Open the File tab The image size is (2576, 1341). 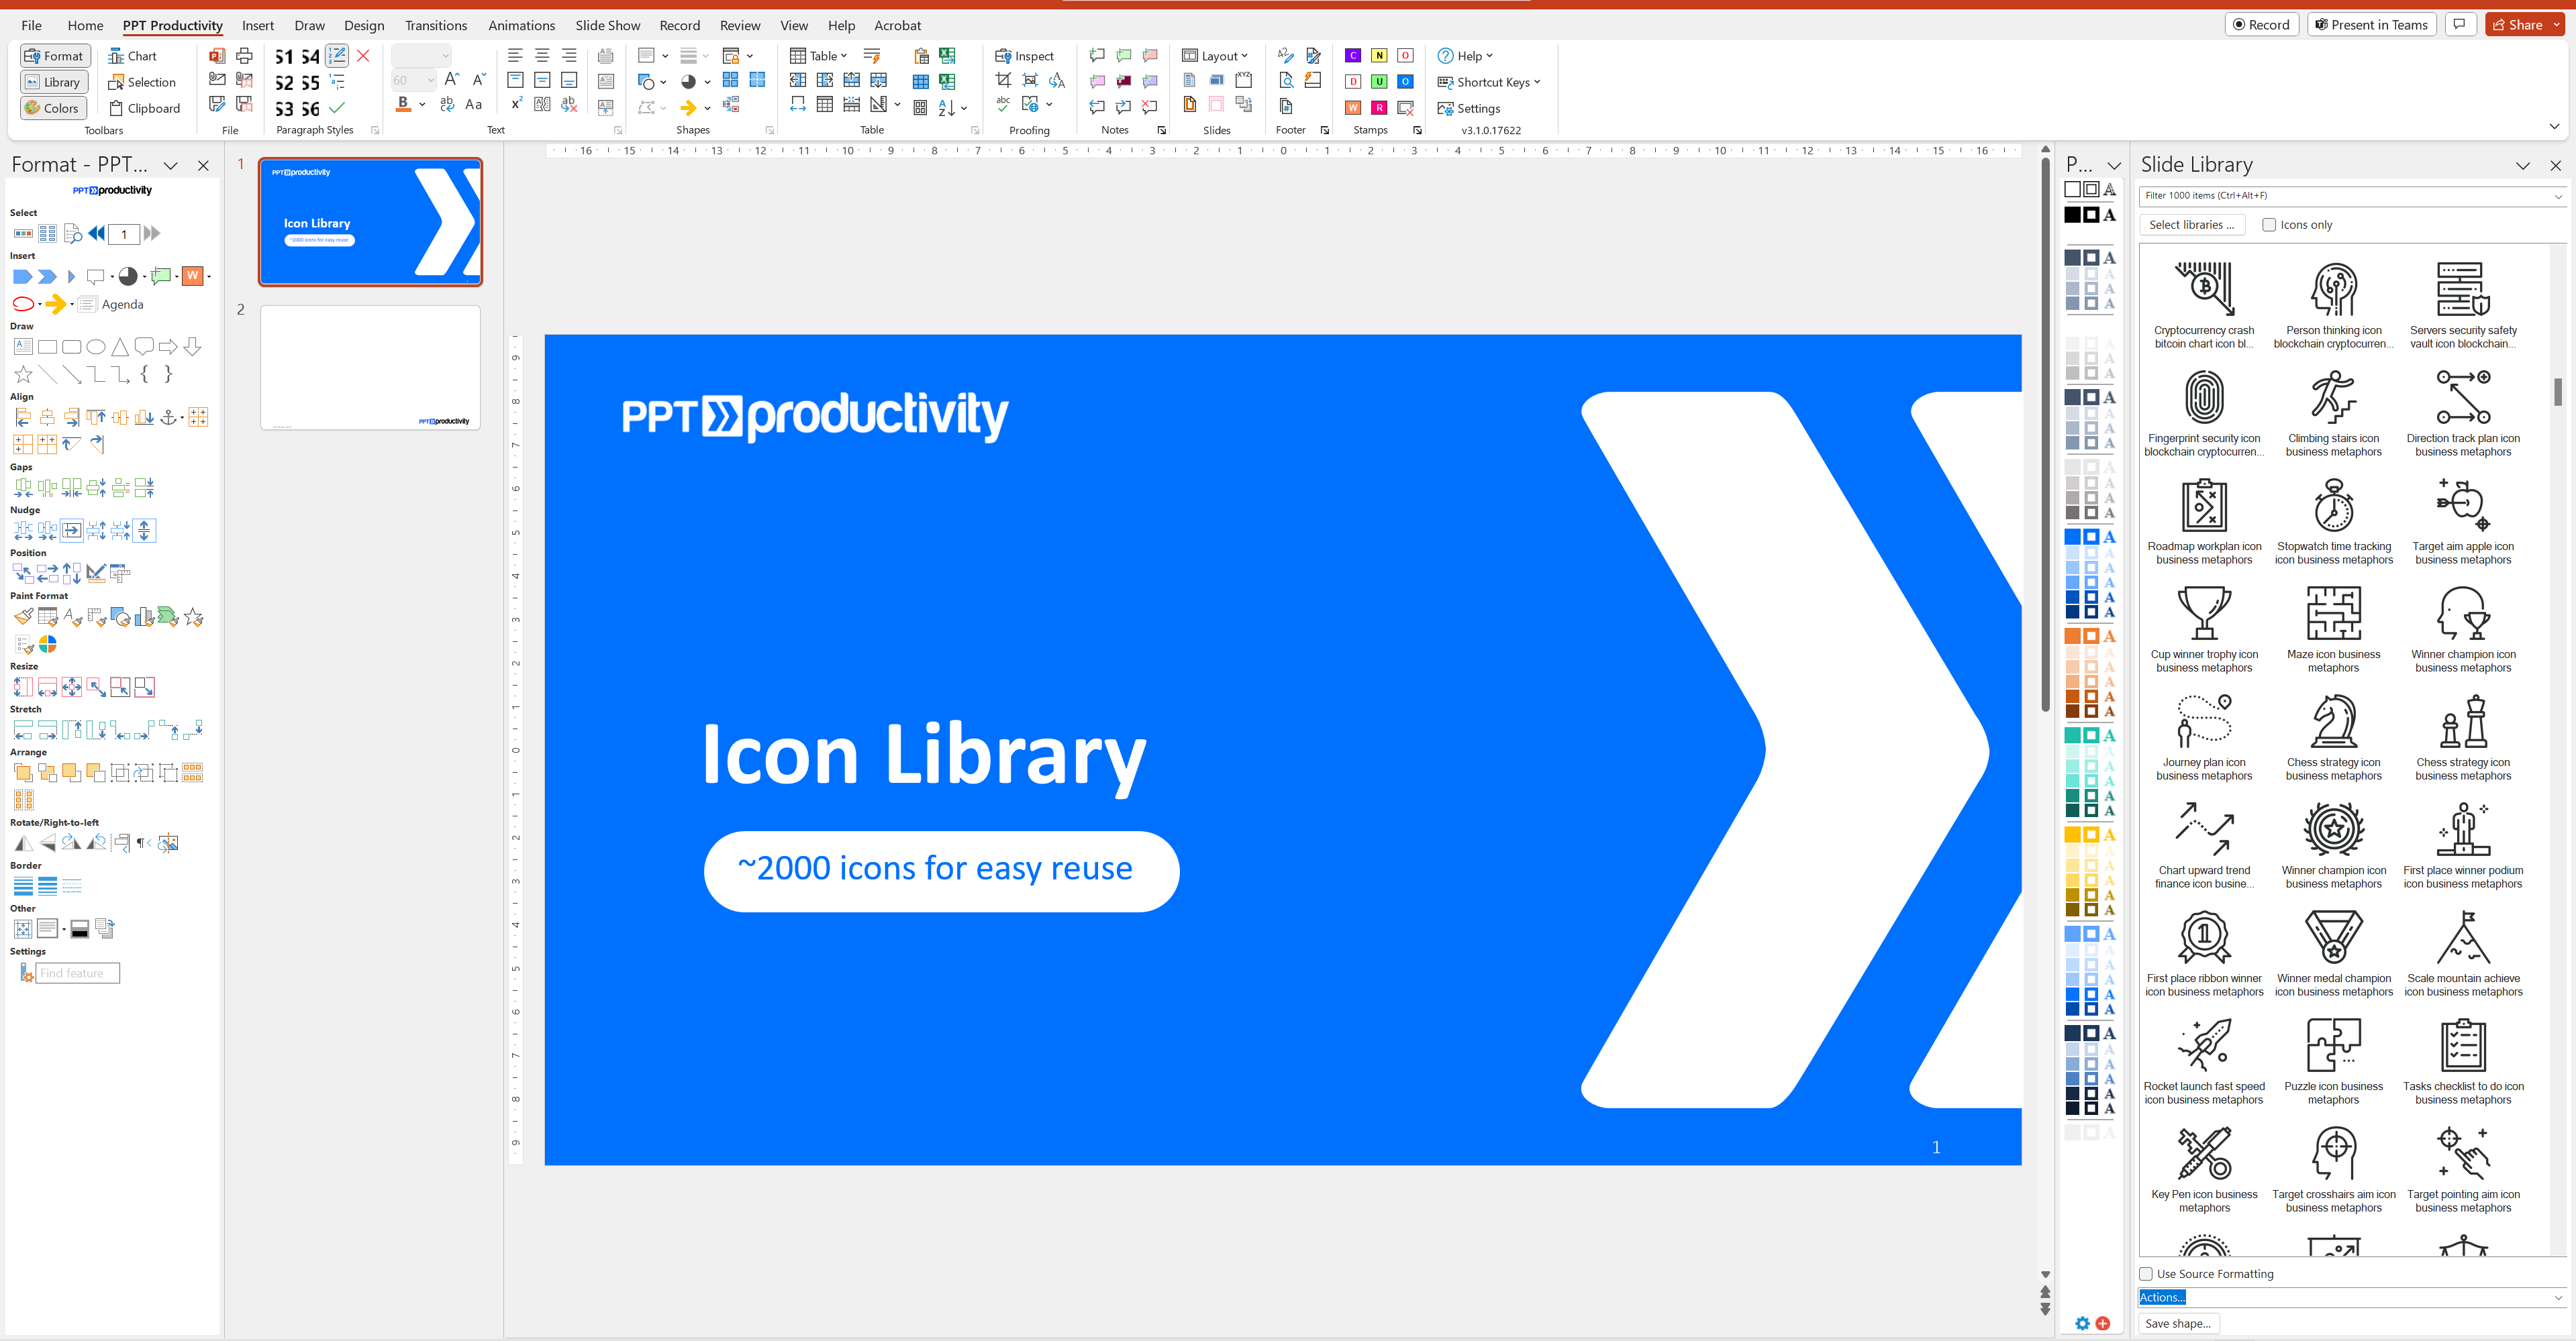coord(32,25)
